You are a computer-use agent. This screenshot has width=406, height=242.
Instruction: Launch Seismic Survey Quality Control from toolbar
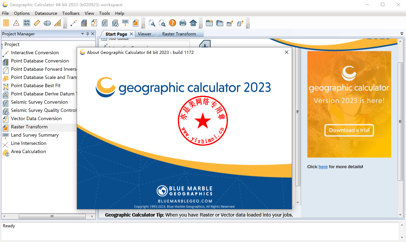[x=115, y=23]
